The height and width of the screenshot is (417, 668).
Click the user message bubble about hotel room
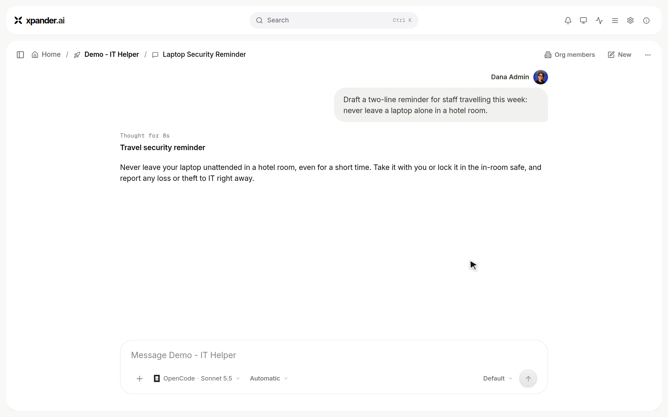pyautogui.click(x=441, y=105)
